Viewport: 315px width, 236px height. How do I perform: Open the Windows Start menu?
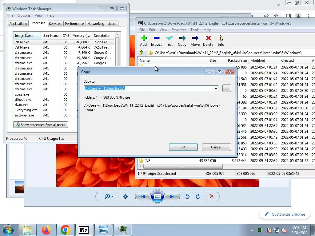[x=8, y=230]
